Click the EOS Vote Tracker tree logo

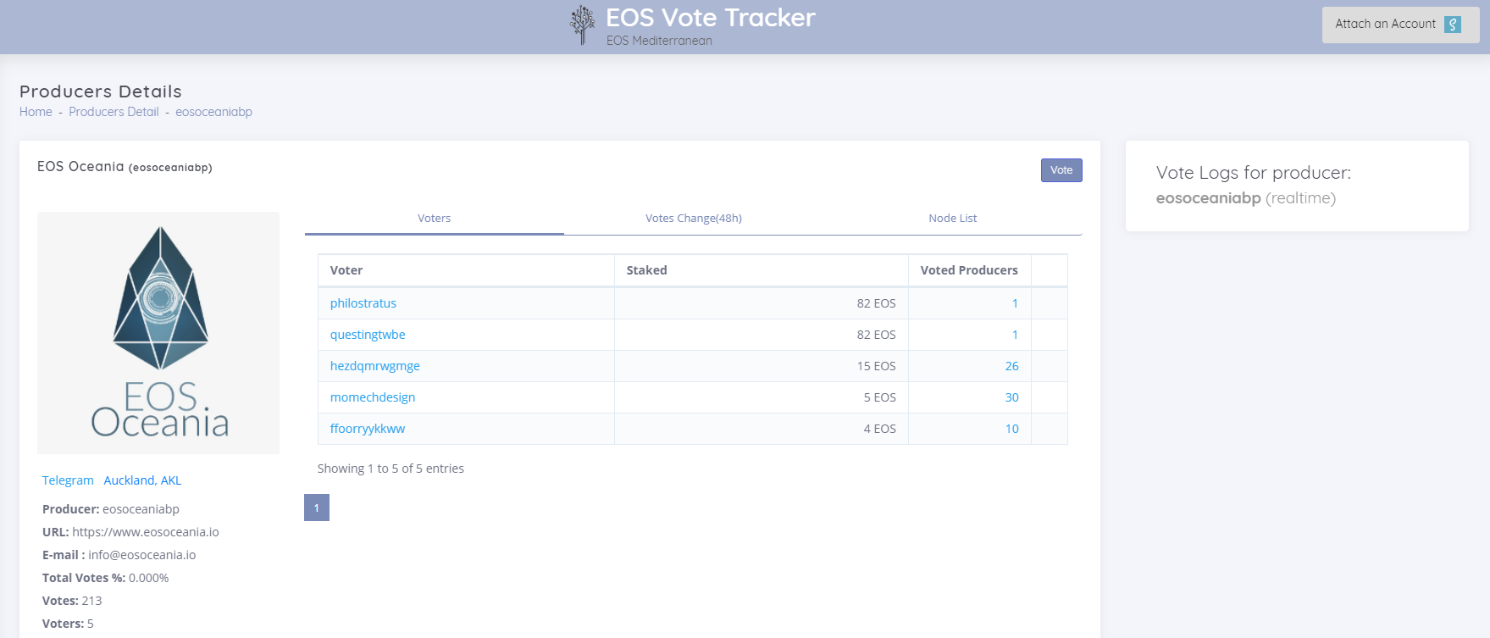point(582,25)
